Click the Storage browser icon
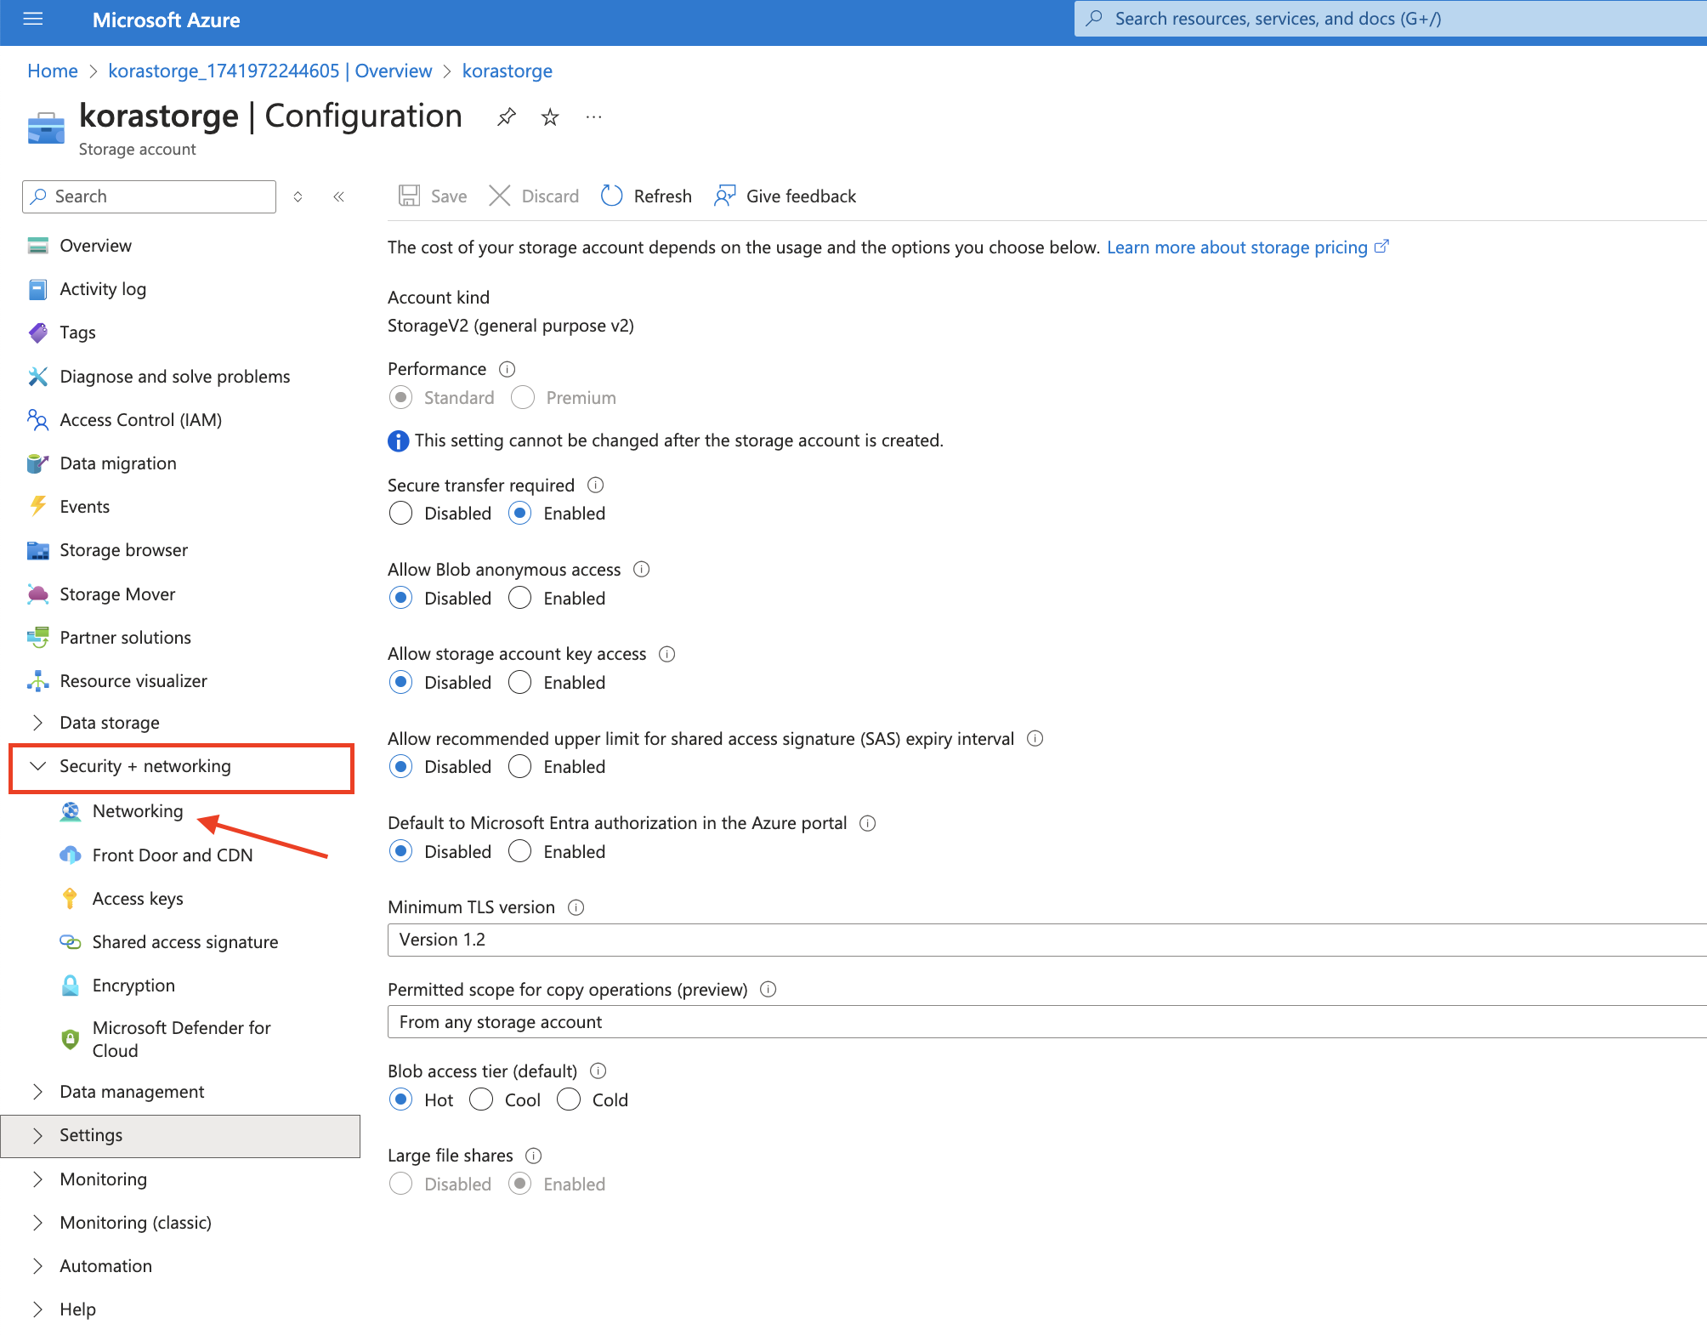Screen dimensions: 1707x1335 pos(37,550)
